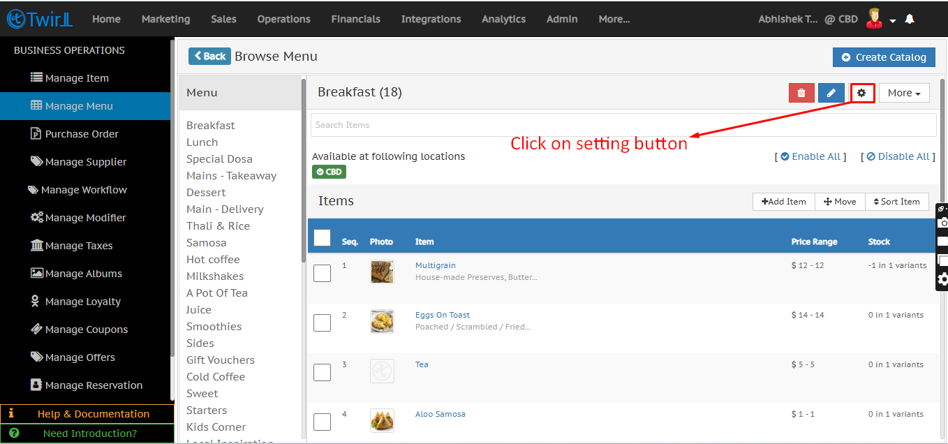
Task: Click the Create Catalog button
Action: (883, 57)
